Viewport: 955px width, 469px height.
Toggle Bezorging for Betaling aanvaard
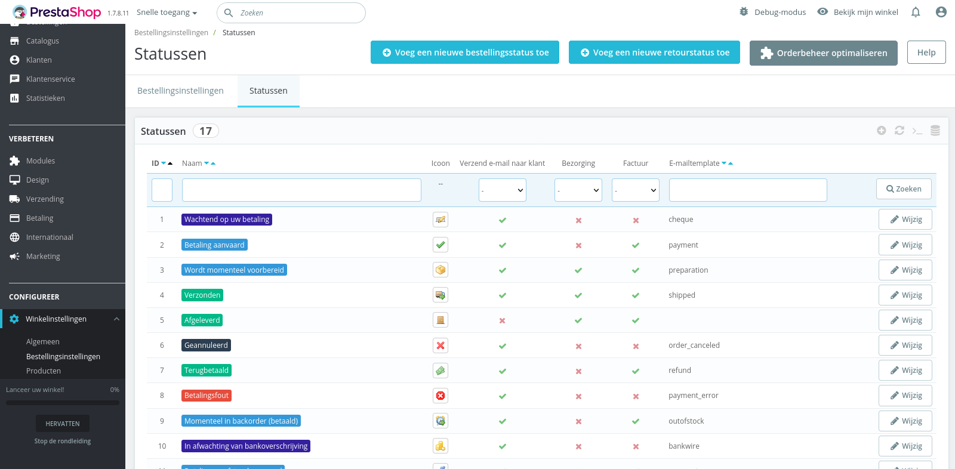click(x=578, y=245)
